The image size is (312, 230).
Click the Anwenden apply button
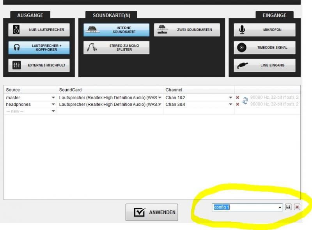[152, 212]
